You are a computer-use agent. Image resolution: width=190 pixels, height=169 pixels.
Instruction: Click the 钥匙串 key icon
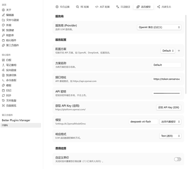click(x=3, y=35)
